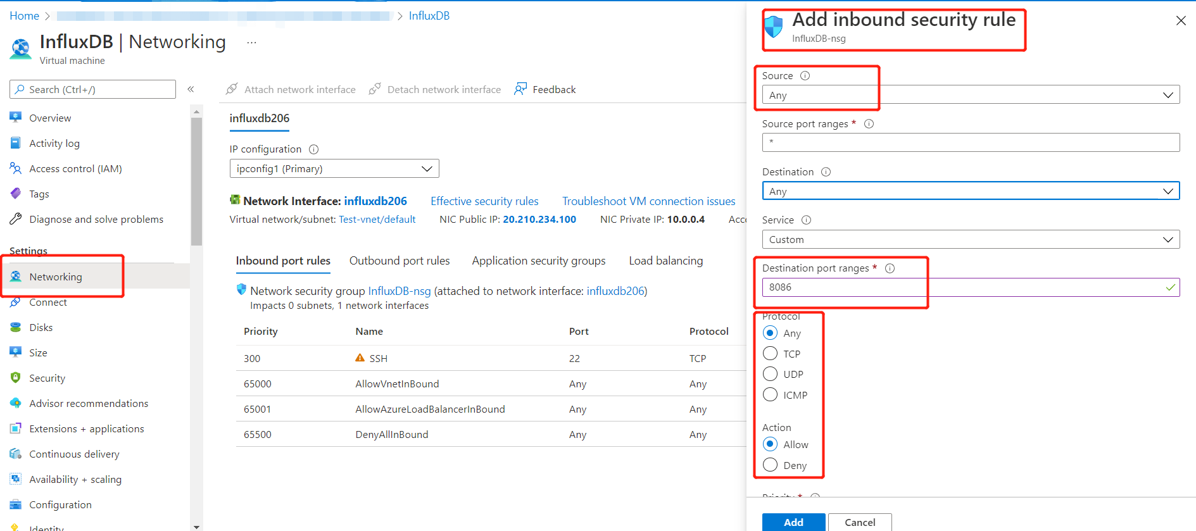Select Allow action radio button
The image size is (1196, 531).
[x=770, y=444]
